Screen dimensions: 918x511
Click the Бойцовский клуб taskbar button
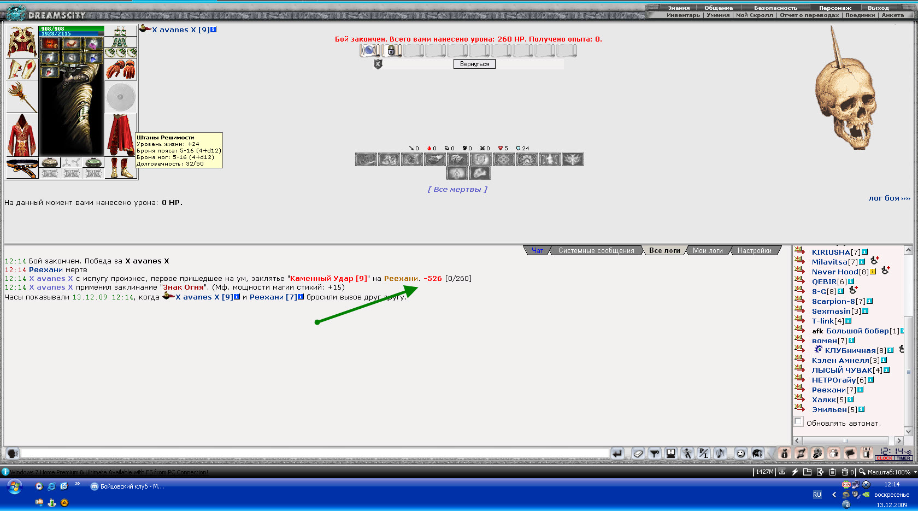click(x=127, y=486)
